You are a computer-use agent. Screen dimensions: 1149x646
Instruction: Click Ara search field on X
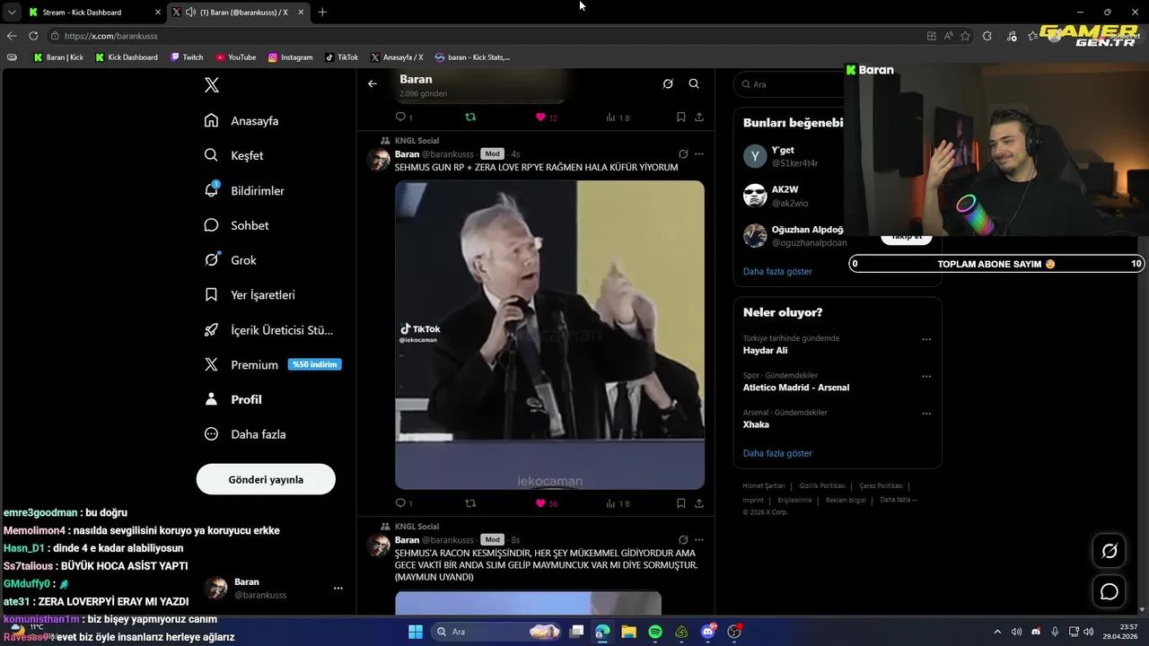[790, 84]
